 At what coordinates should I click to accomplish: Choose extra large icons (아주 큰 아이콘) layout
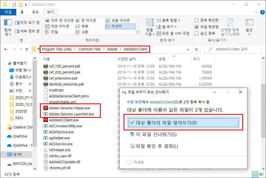(60, 21)
